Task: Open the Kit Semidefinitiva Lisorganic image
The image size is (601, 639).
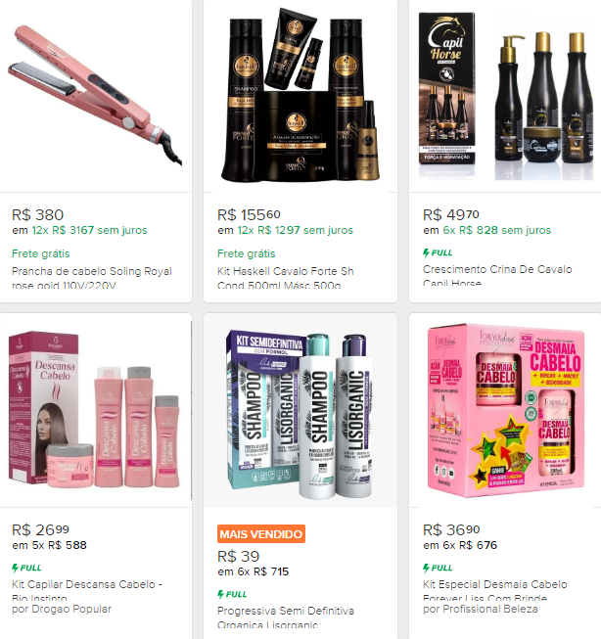Action: point(300,410)
